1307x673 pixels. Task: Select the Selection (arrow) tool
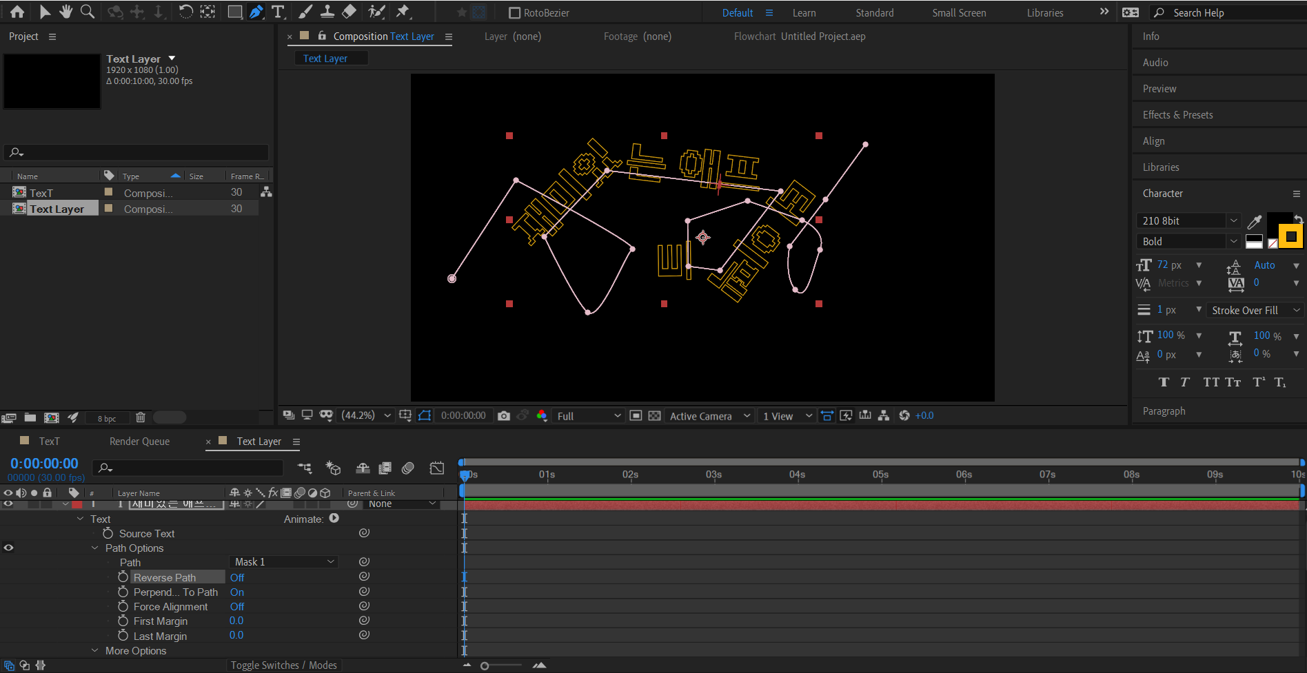pyautogui.click(x=44, y=12)
